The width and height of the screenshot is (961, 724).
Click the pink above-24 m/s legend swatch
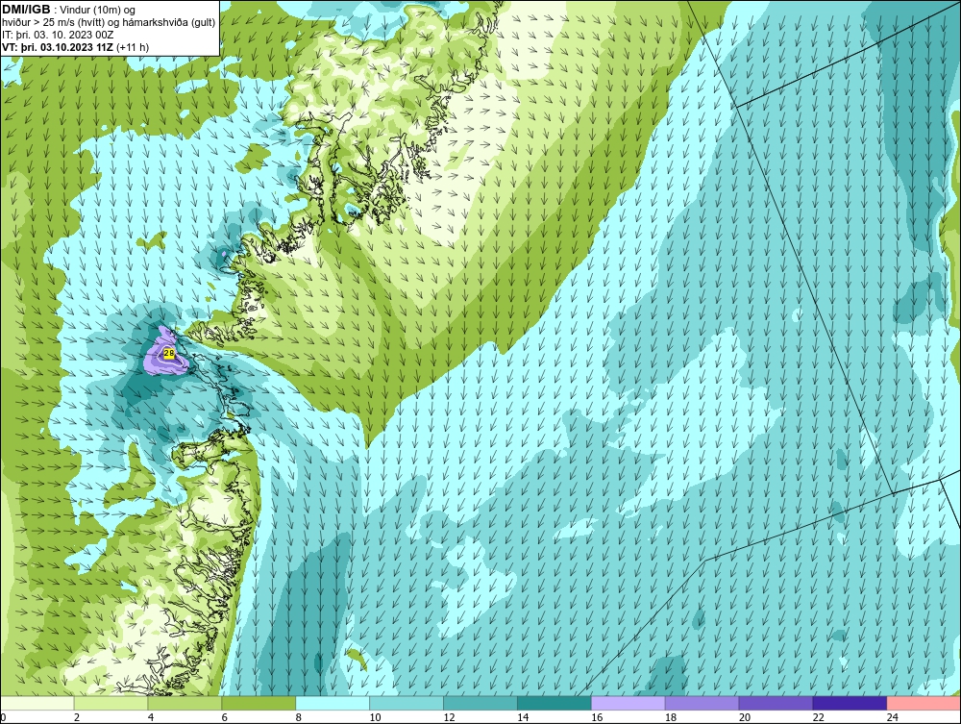924,703
